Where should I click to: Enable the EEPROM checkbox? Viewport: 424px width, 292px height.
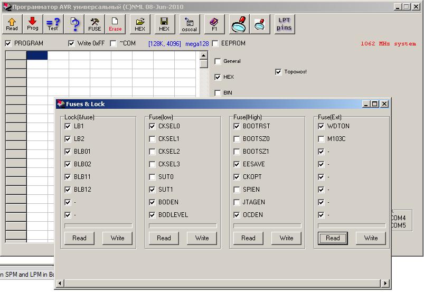(x=215, y=43)
